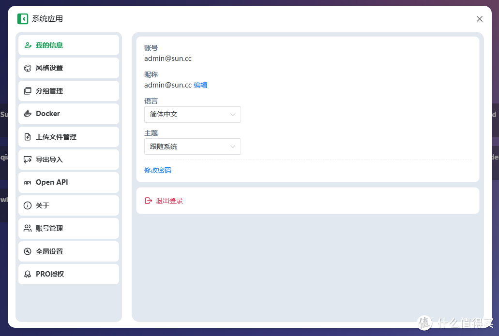Click the palette icon for 风格设置

[28, 68]
